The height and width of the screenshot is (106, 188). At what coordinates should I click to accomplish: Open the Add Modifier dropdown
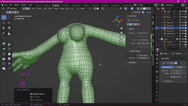[x=174, y=59]
